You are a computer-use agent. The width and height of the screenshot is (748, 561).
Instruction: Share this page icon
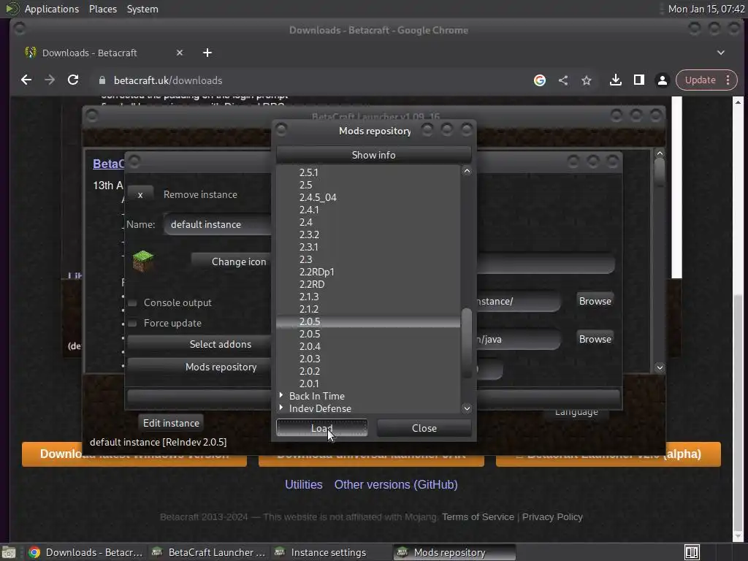[x=563, y=80]
